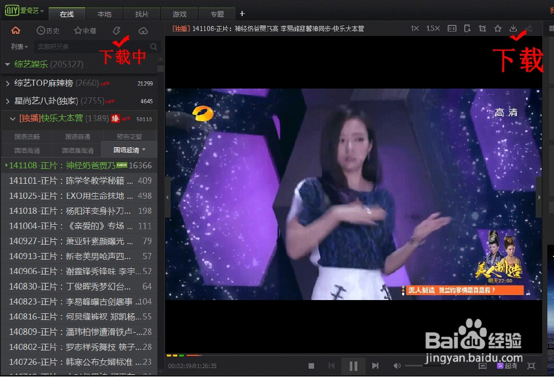Click the refresh icon near 收藏

tap(116, 30)
